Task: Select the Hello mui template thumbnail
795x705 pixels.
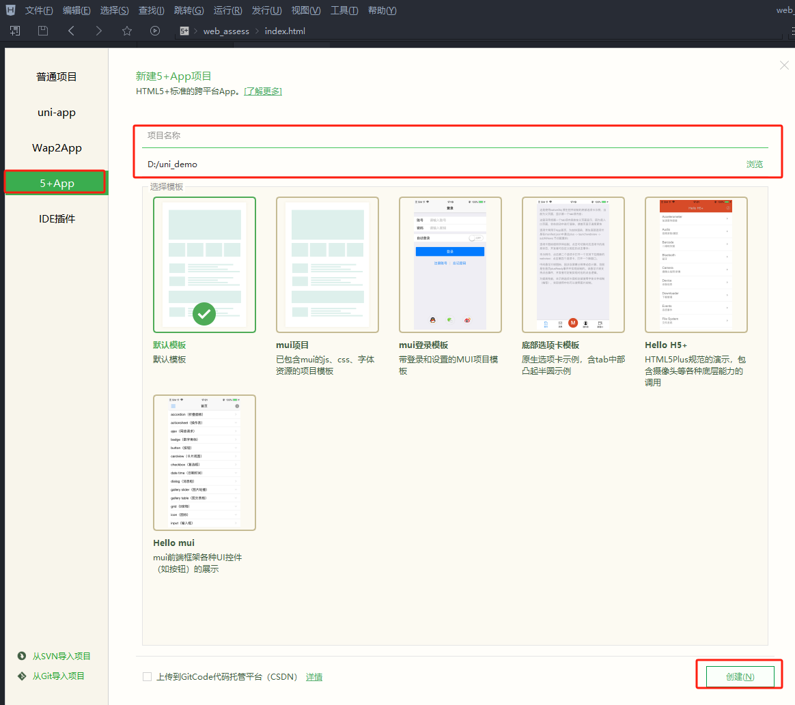Action: click(204, 463)
